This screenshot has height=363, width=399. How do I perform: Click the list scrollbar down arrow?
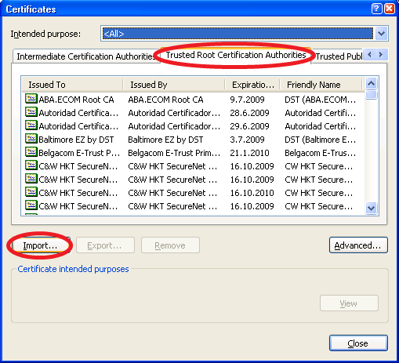pos(372,209)
